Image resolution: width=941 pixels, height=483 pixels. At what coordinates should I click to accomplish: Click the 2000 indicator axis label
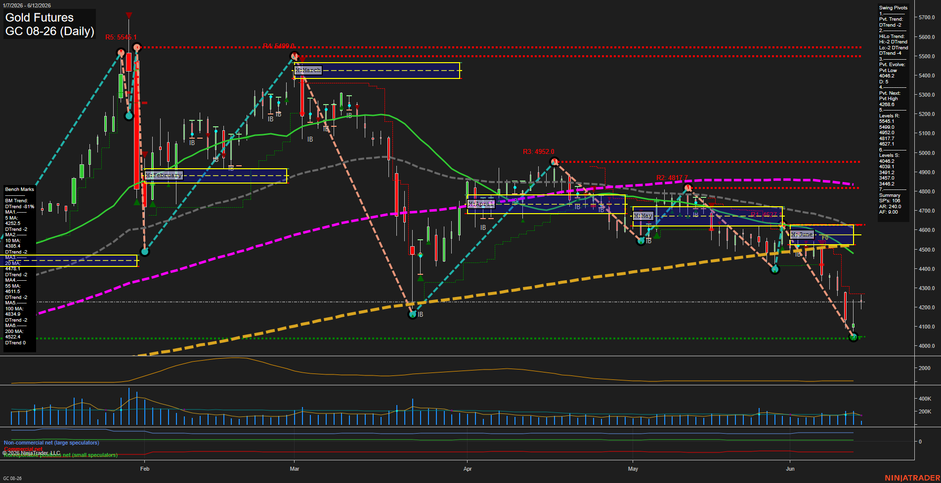pyautogui.click(x=924, y=368)
